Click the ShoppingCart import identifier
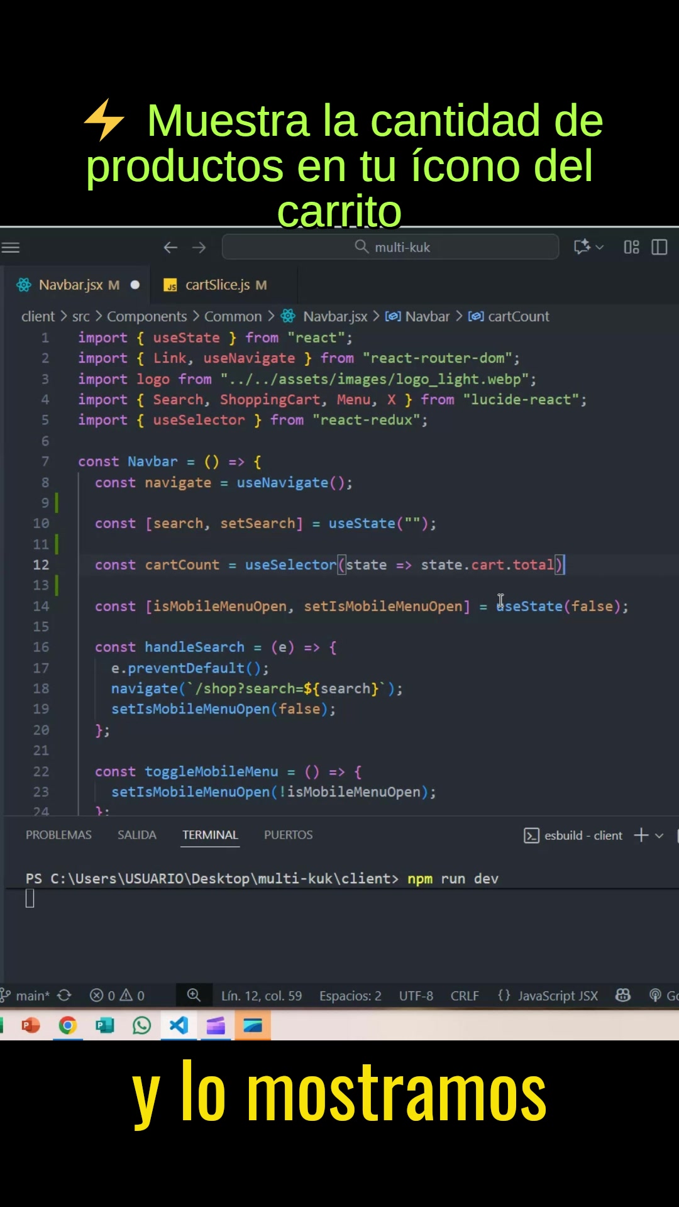679x1207 pixels. pyautogui.click(x=270, y=400)
